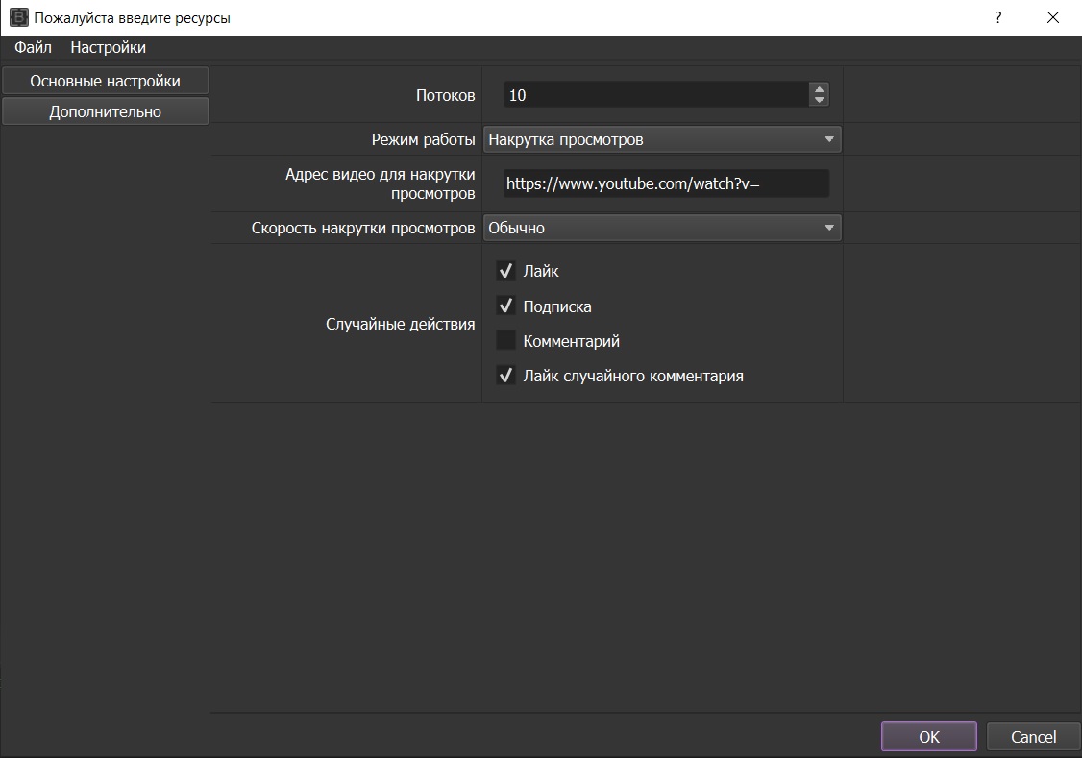Open the Файл menu
The height and width of the screenshot is (758, 1082).
point(33,48)
